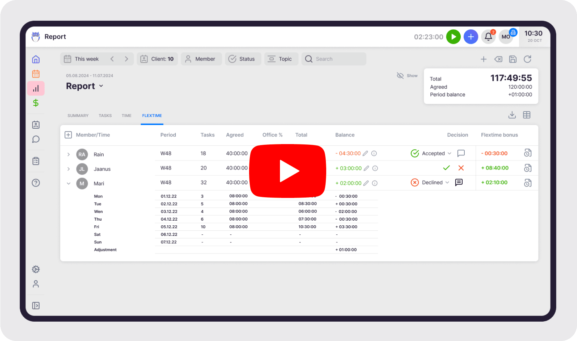The width and height of the screenshot is (577, 341).
Task: Sort by the Balance column header
Action: pyautogui.click(x=345, y=135)
